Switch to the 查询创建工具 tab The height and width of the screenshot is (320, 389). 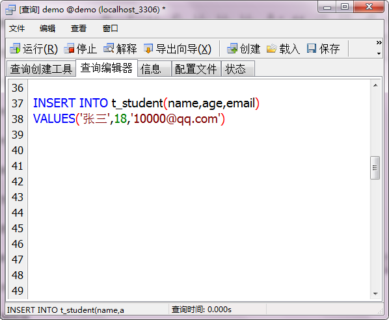pyautogui.click(x=41, y=69)
